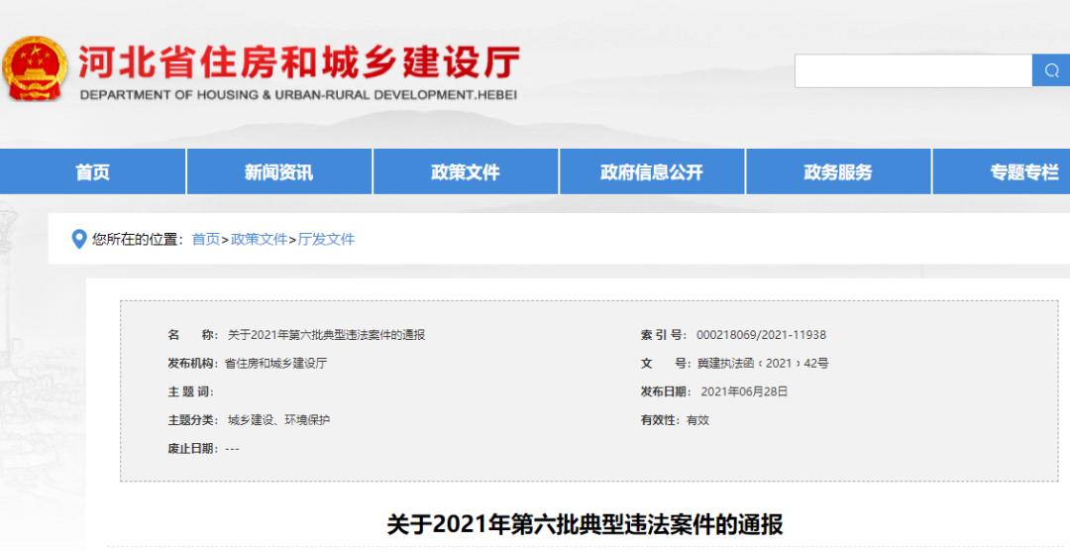Select topic category 城乡建设、环境保护
Image resolution: width=1070 pixels, height=551 pixels.
pyautogui.click(x=278, y=420)
